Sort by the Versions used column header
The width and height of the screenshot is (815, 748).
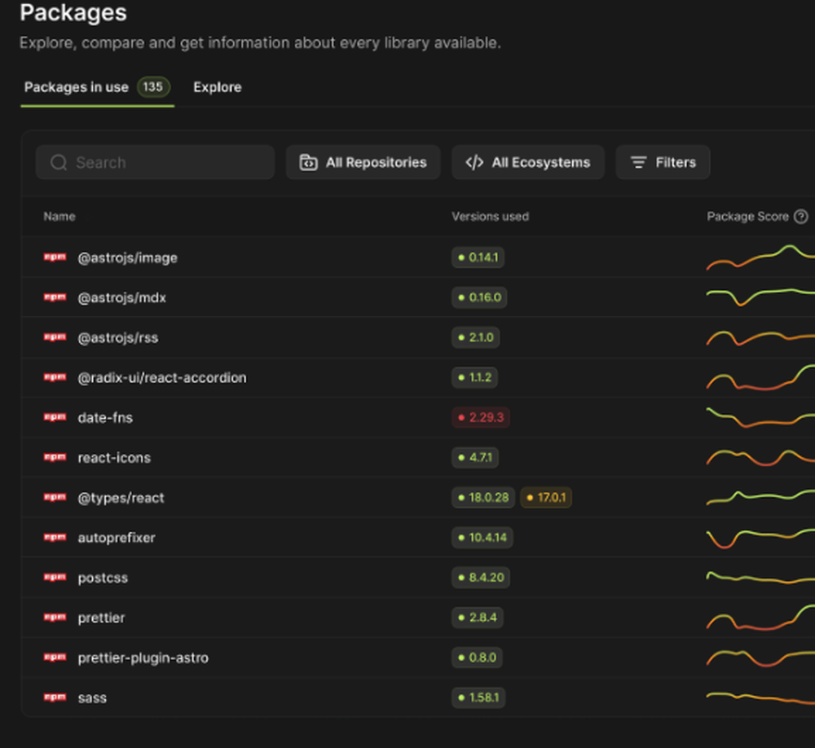pos(490,217)
